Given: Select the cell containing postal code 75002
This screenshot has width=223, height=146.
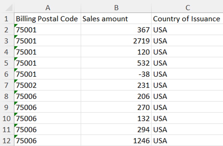Looking at the screenshot, I should coord(48,85).
